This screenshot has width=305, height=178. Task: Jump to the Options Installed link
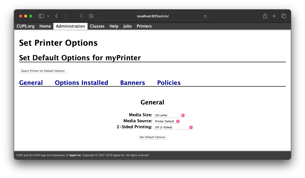click(82, 83)
